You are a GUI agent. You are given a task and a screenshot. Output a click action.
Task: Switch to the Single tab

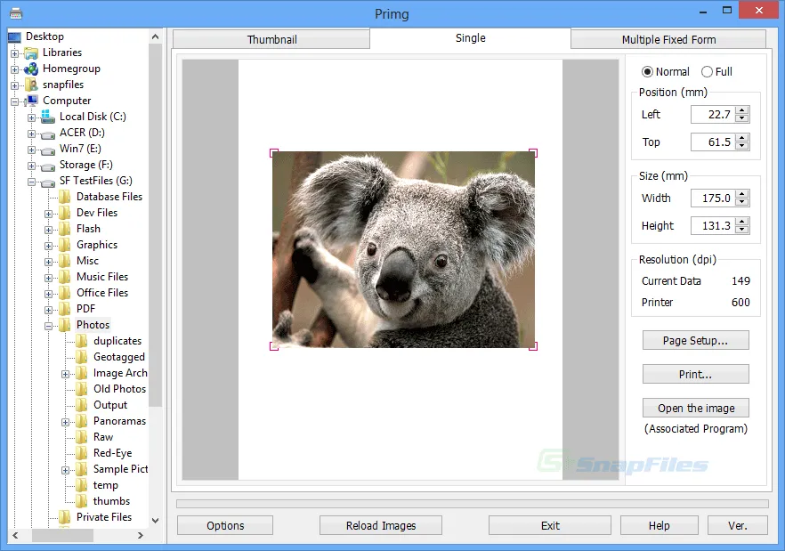click(x=470, y=38)
